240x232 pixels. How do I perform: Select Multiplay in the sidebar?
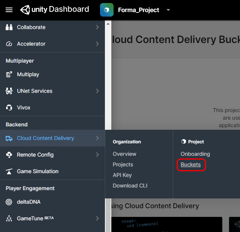28,74
